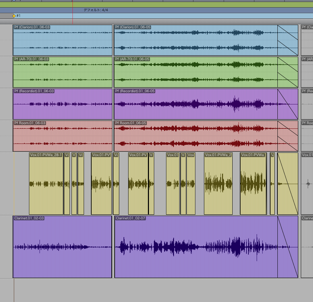Select the Pf Room.01_06-03 clip
The image size is (313, 302).
click(63, 136)
